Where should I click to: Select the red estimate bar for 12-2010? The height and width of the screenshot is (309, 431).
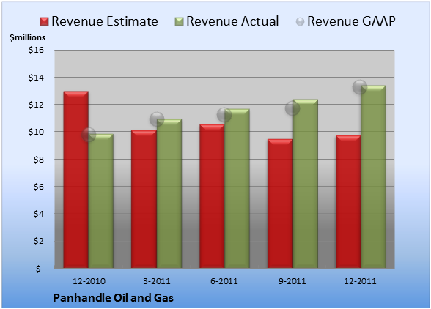point(76,179)
